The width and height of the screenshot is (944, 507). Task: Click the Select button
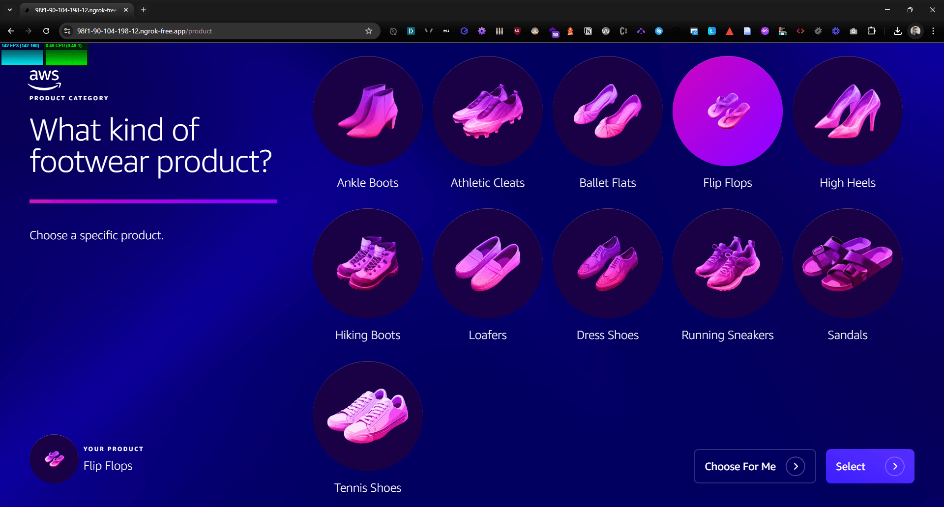coord(869,466)
